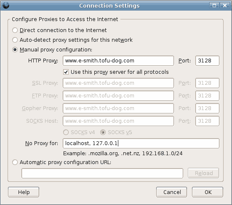The image size is (232, 205).
Task: Click the Reload button
Action: click(203, 173)
